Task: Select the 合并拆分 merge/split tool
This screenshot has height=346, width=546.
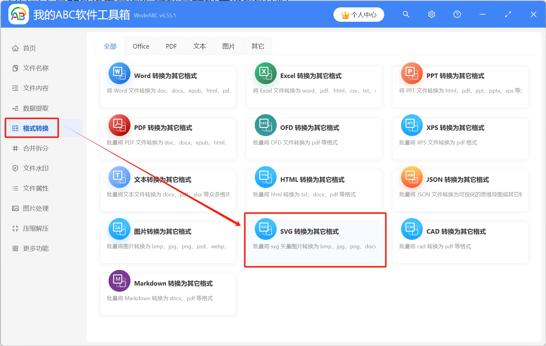Action: pos(35,148)
